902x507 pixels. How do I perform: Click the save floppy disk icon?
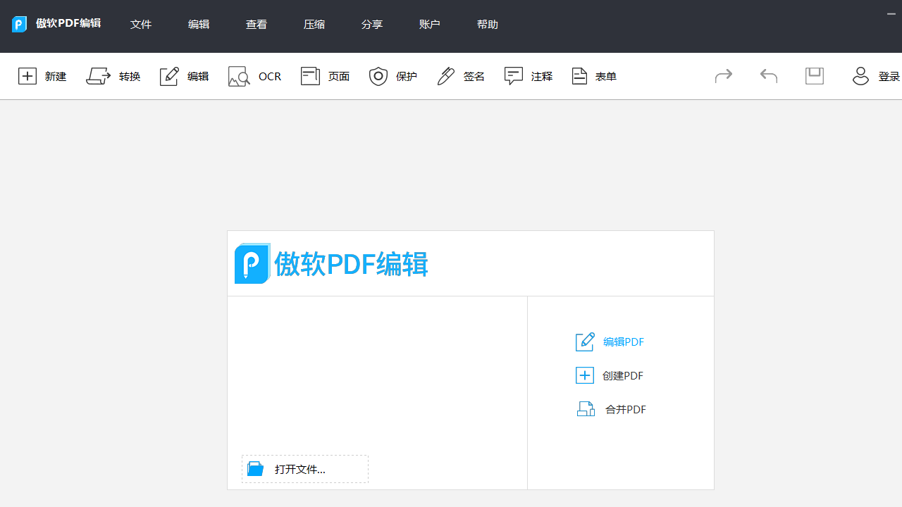(815, 75)
